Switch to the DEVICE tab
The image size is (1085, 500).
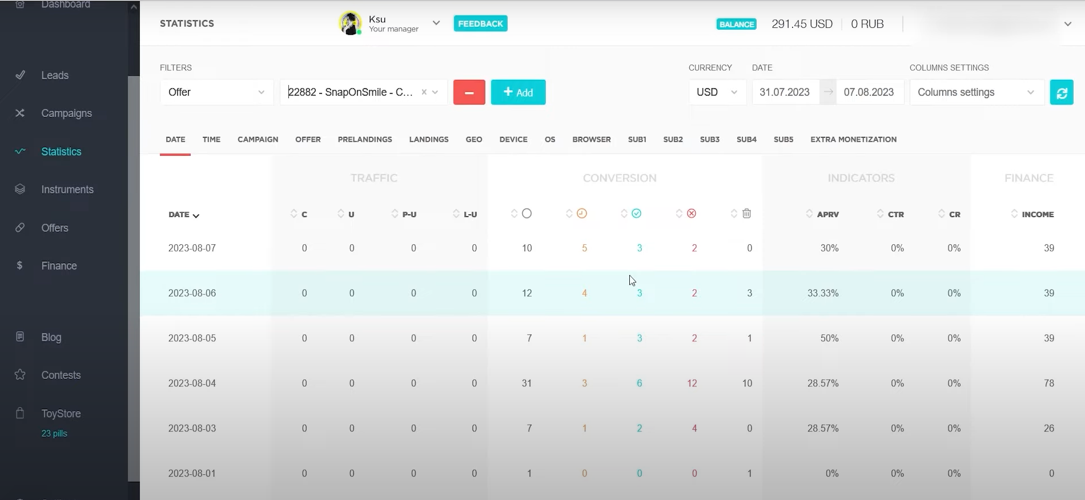[513, 139]
